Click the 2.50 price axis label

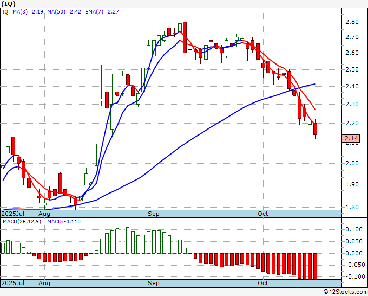click(352, 69)
